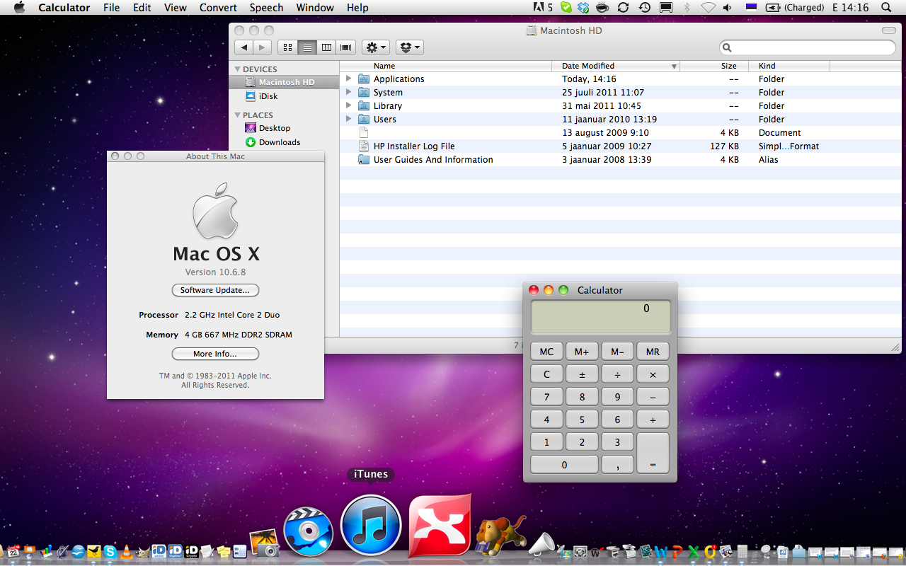Screen dimensions: 906x566
Task: Open Skype from the Dock
Action: [x=110, y=551]
